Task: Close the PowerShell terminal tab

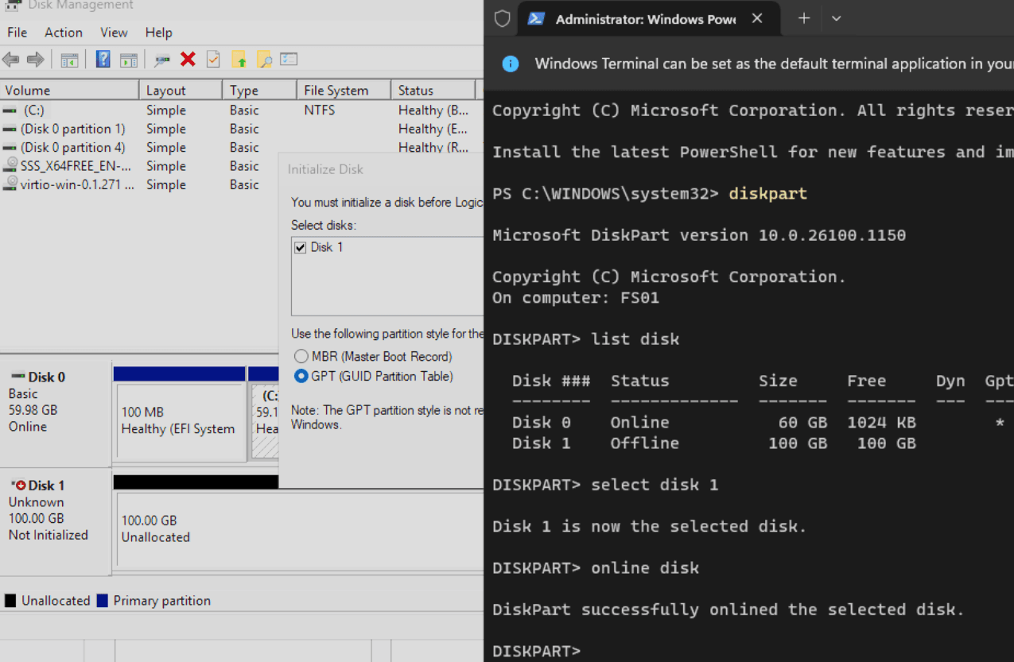Action: pos(757,18)
